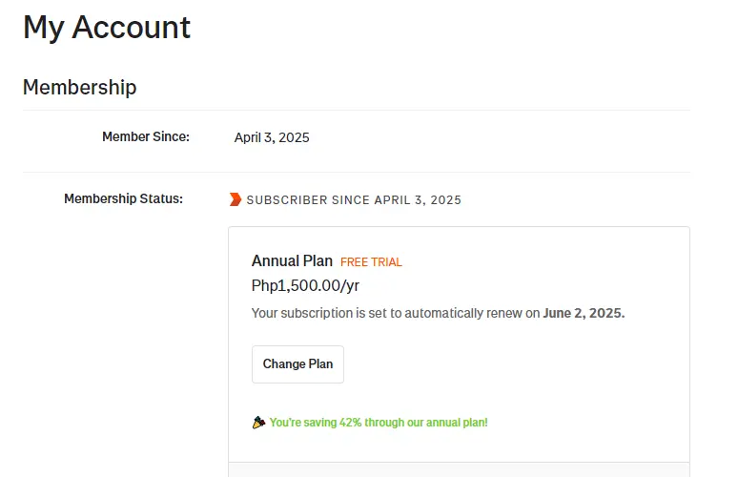738x477 pixels.
Task: Select the "Member Since:" label
Action: pos(146,136)
